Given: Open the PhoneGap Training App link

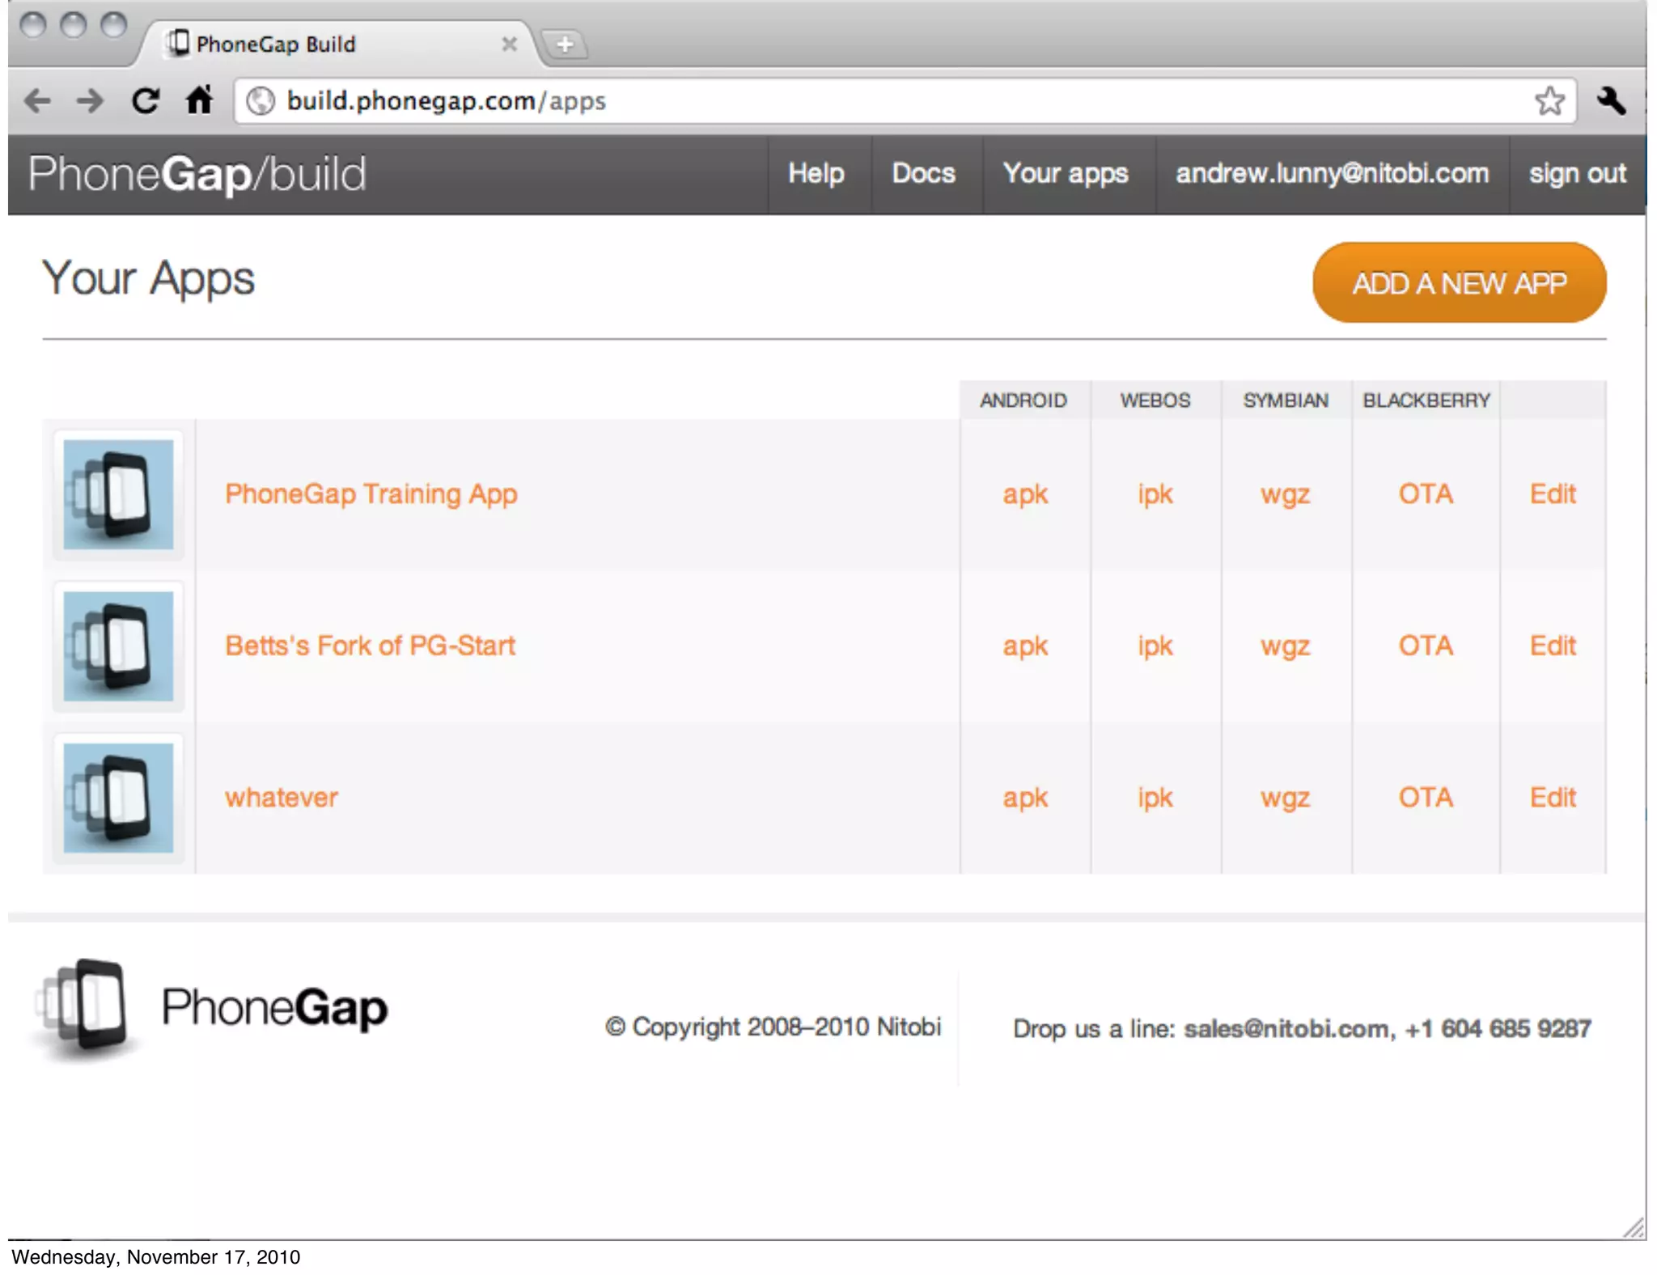Looking at the screenshot, I should (x=371, y=494).
